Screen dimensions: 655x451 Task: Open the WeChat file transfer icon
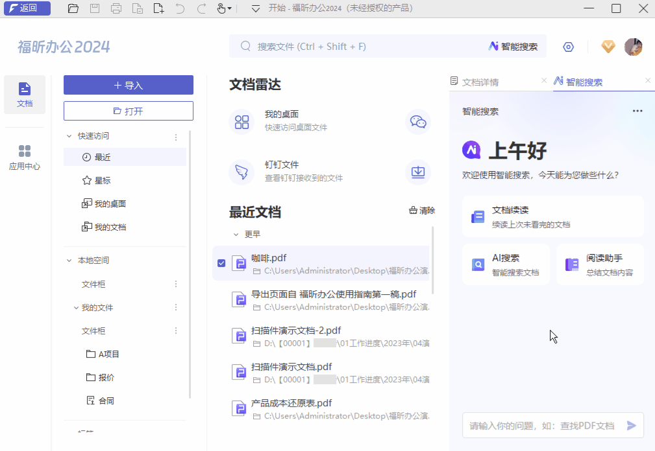pyautogui.click(x=417, y=122)
